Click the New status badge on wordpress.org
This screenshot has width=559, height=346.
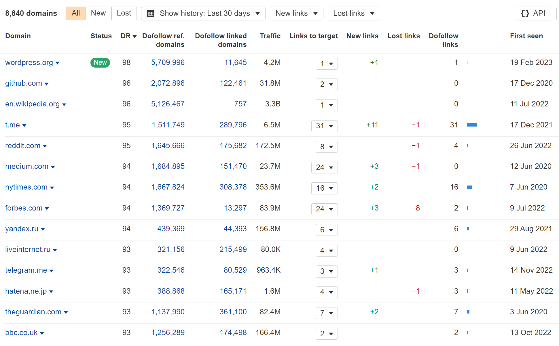(99, 61)
